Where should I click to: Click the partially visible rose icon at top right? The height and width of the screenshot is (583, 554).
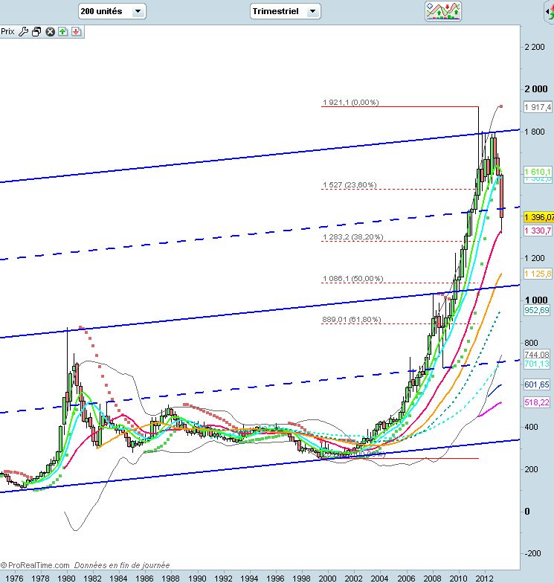(550, 11)
